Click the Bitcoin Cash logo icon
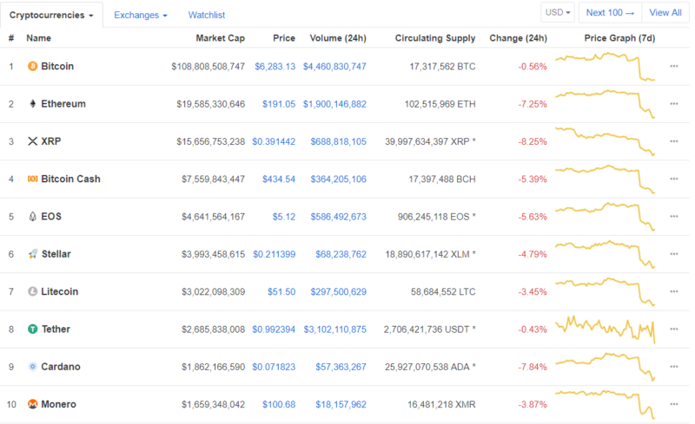Viewport: 695px width, 424px height. tap(32, 179)
